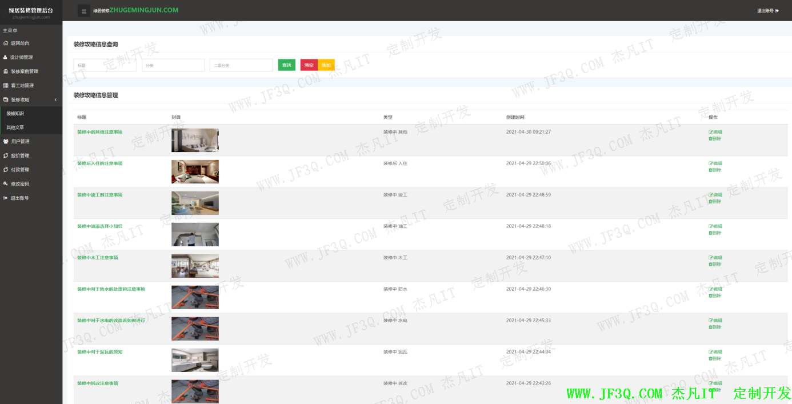The image size is (792, 404).
Task: Toggle the hamburger sidebar menu button
Action: coord(84,11)
